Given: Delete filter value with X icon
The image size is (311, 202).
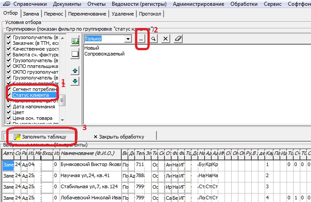Looking at the screenshot, I should point(165,39).
